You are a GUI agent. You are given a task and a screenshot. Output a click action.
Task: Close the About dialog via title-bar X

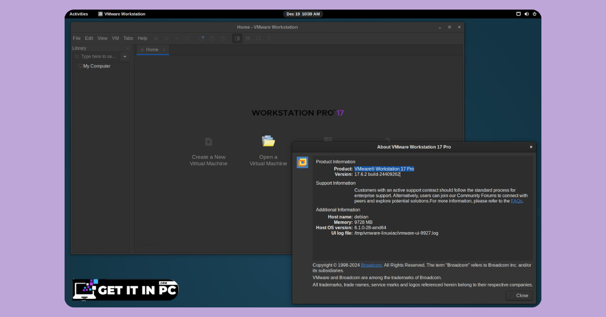531,147
